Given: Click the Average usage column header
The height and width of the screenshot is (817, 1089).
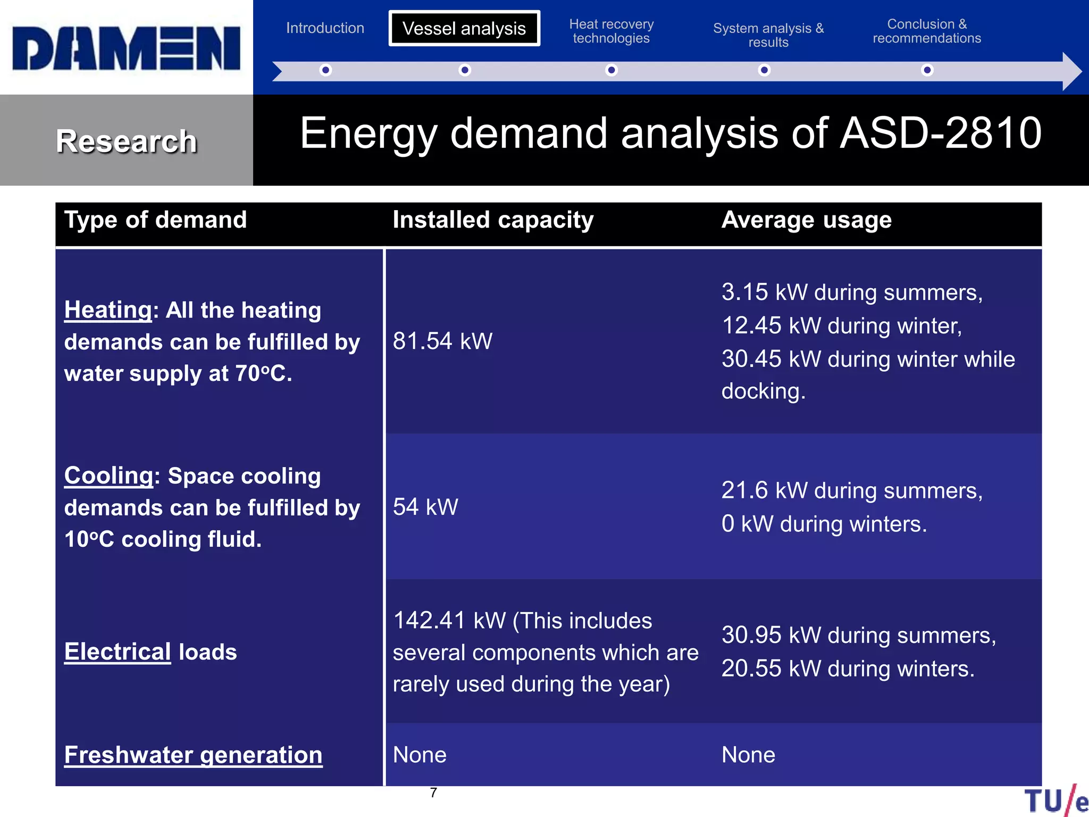Looking at the screenshot, I should pos(807,220).
